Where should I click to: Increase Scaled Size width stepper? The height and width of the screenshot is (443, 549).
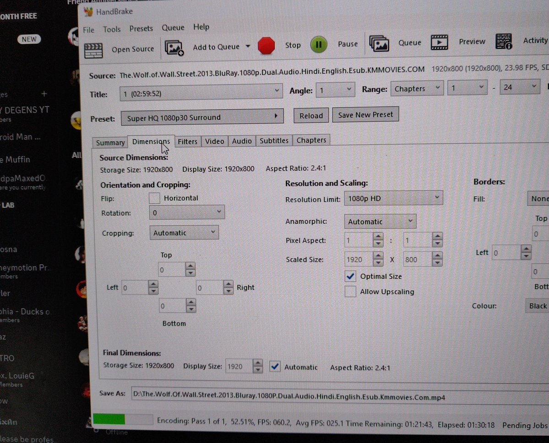pos(378,256)
